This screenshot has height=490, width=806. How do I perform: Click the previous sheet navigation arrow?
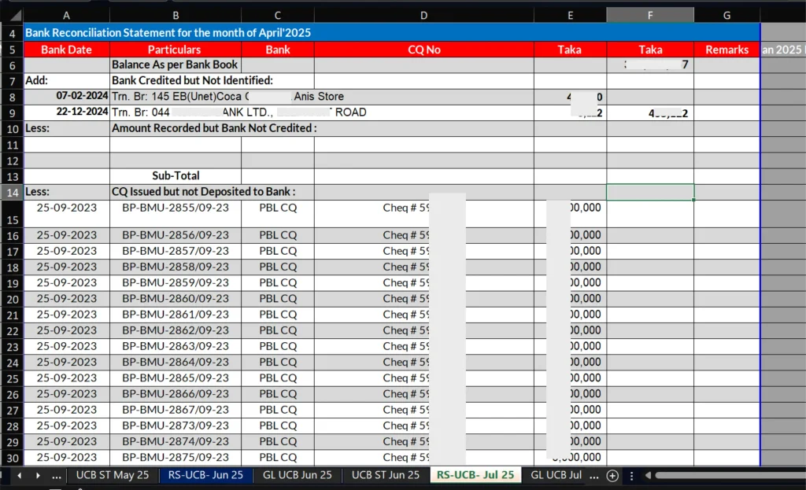tap(20, 475)
